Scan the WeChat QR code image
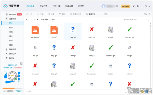Image resolution: width=153 pixels, height=95 pixels. 12,76
